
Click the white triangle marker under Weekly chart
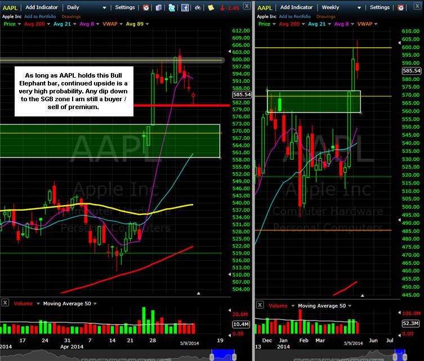(363, 295)
